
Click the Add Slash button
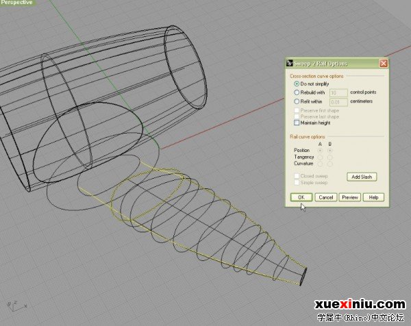click(362, 177)
